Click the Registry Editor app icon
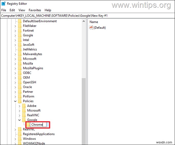 3,4
